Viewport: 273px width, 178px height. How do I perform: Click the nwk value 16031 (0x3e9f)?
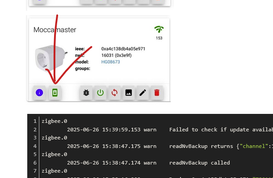click(x=116, y=56)
